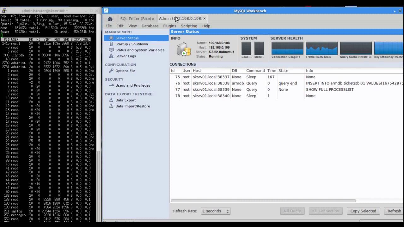The width and height of the screenshot is (404, 227).
Task: Close the Admin 192.168.0.108 tab
Action: (205, 19)
